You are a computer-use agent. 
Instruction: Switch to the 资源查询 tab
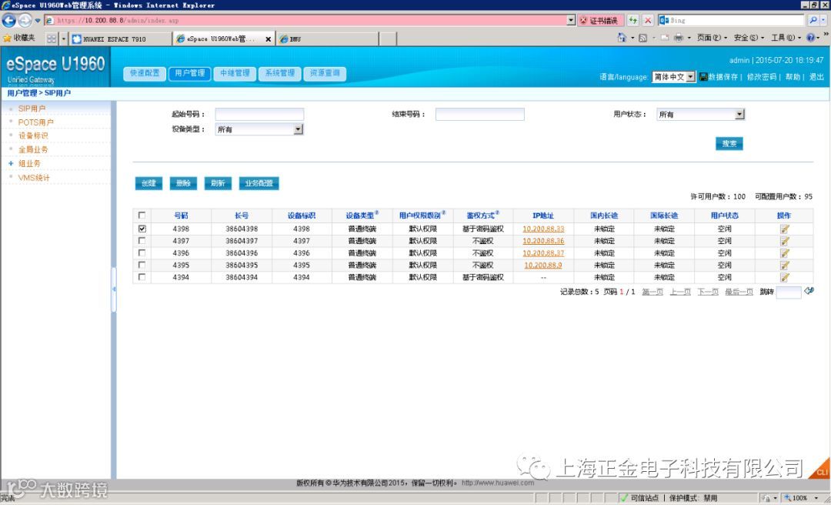[325, 74]
